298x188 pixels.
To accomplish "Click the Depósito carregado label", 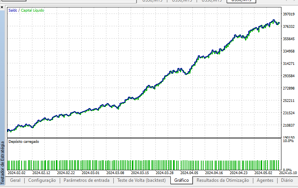I will pos(24,142).
